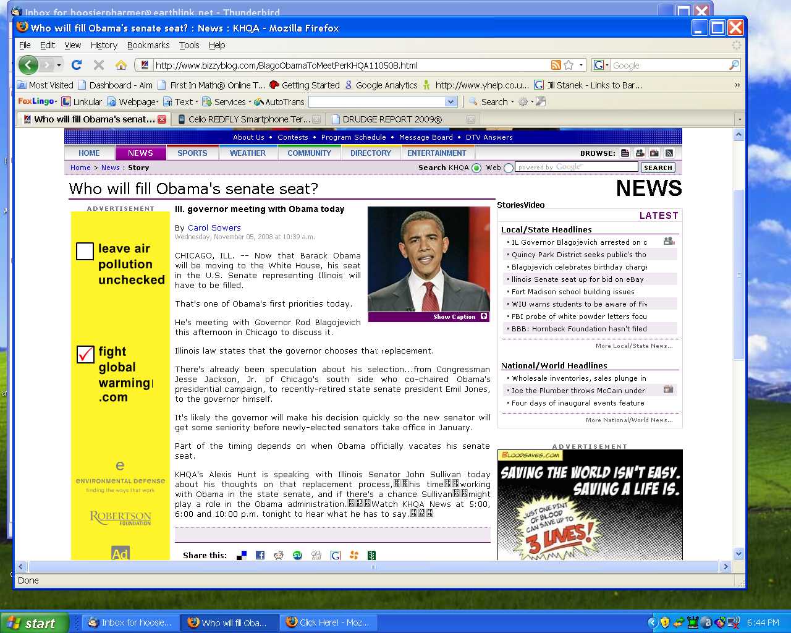Expand the address bar dropdown arrow
Image resolution: width=791 pixels, height=633 pixels.
tap(581, 65)
